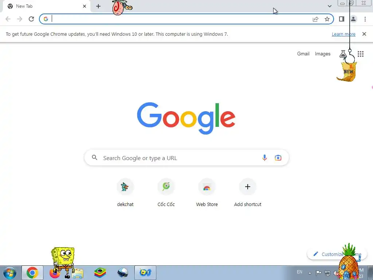The image size is (373, 280).
Task: Open the side panel icon
Action: pyautogui.click(x=342, y=19)
